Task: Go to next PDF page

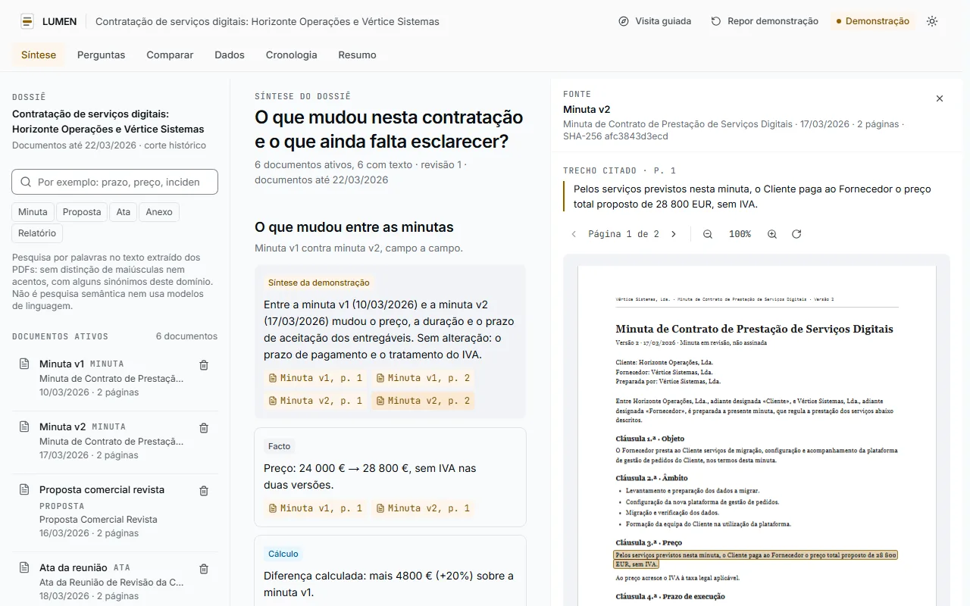Action: tap(674, 234)
